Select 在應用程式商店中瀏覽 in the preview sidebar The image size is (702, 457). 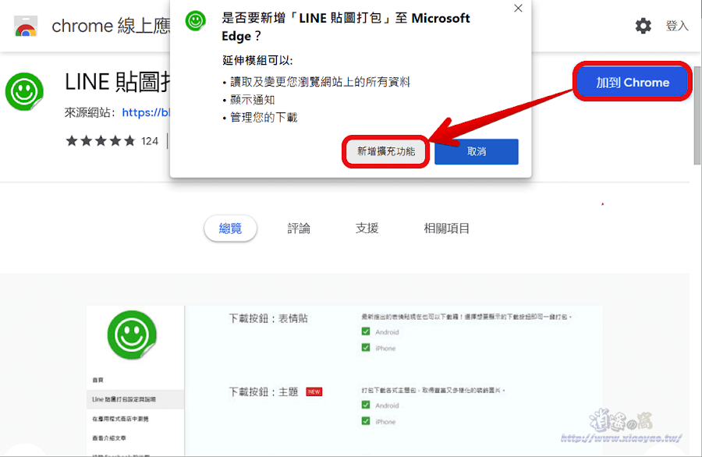[120, 419]
